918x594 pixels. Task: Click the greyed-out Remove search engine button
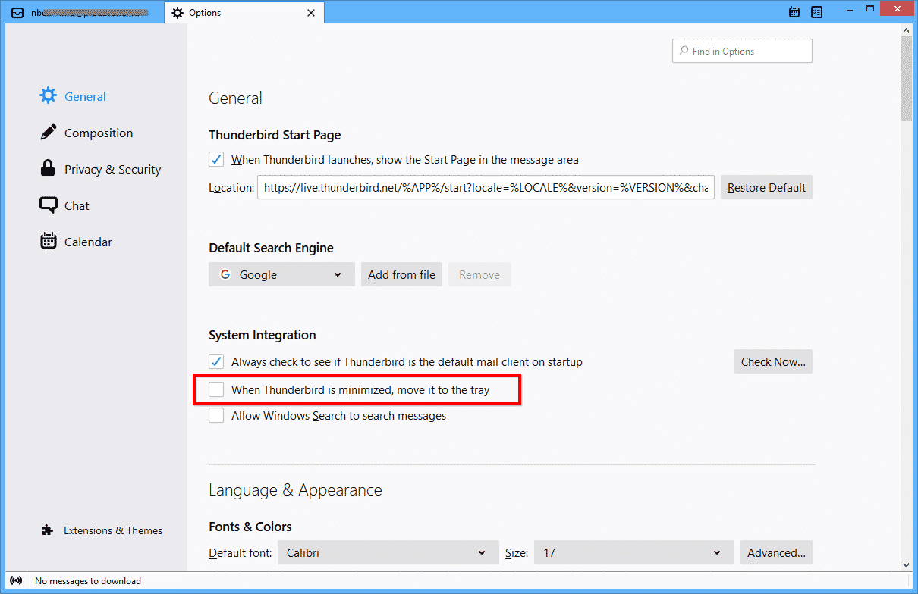click(x=479, y=274)
